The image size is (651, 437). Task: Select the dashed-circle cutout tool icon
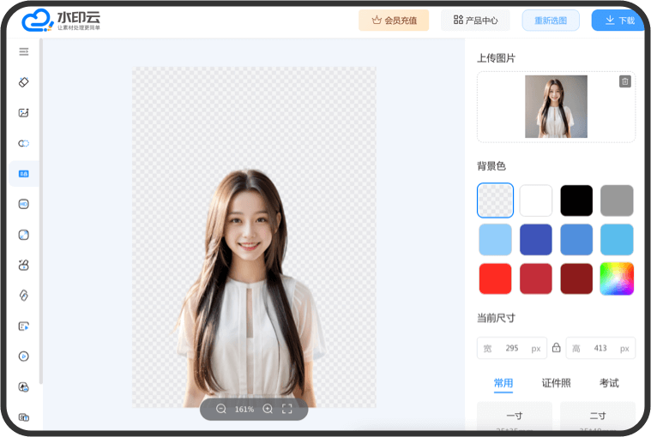(x=24, y=143)
